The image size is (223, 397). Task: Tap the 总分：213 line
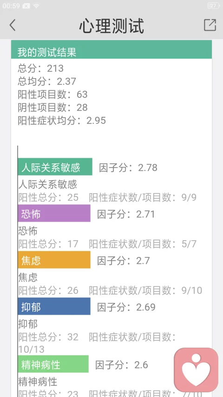point(41,68)
